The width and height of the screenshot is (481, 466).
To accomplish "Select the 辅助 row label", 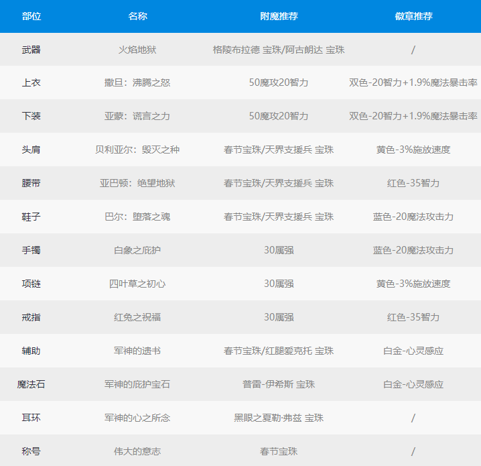I will [x=31, y=350].
